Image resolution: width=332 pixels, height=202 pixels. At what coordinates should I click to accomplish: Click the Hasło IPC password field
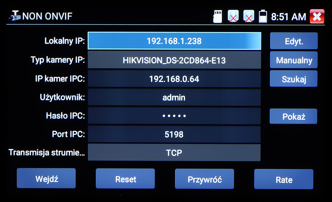174,116
